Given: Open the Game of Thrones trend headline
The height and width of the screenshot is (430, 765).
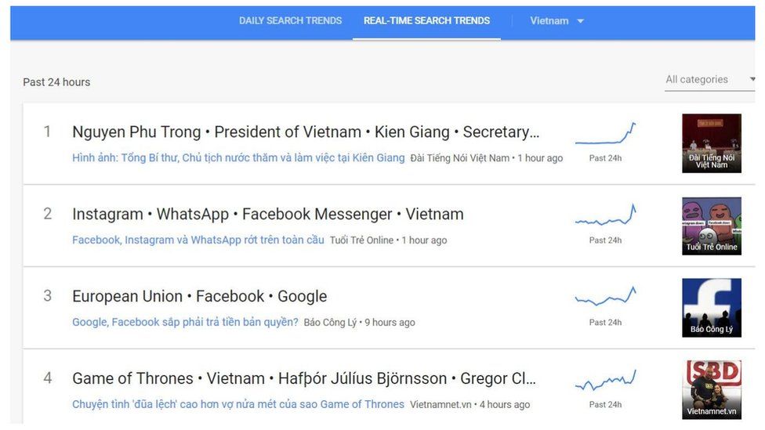Looking at the screenshot, I should pyautogui.click(x=304, y=378).
